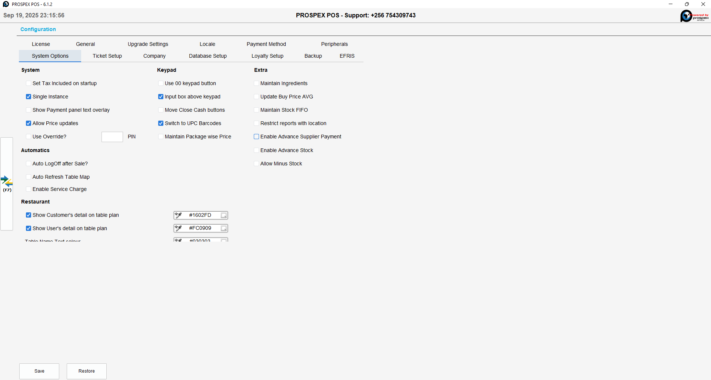Uncheck the Single Instance option
The width and height of the screenshot is (711, 380).
tap(29, 97)
